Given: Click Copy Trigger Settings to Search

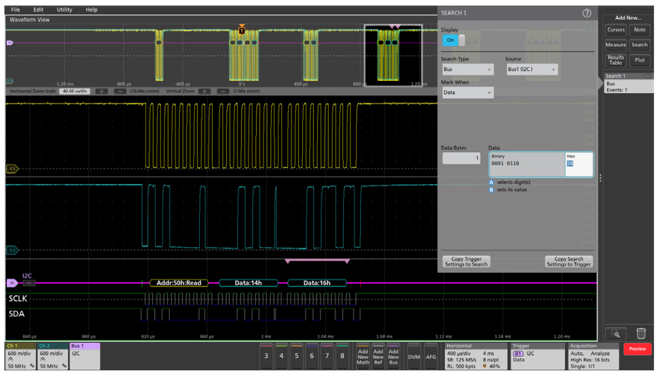Looking at the screenshot, I should tap(466, 262).
